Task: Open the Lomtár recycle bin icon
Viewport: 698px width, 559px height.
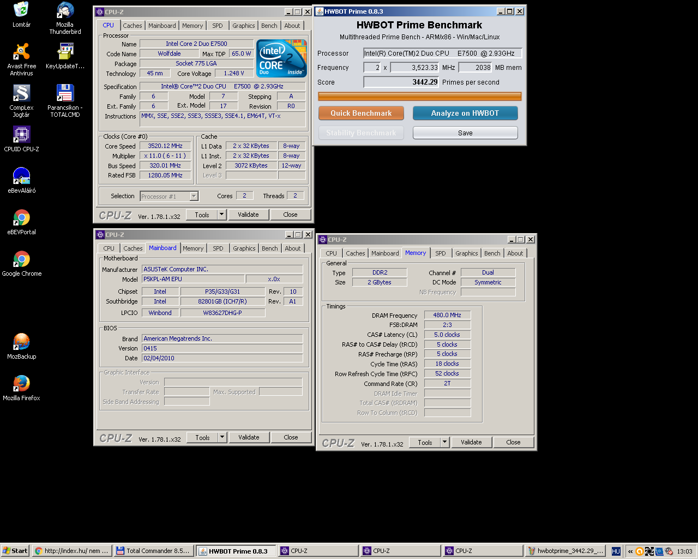Action: point(21,14)
